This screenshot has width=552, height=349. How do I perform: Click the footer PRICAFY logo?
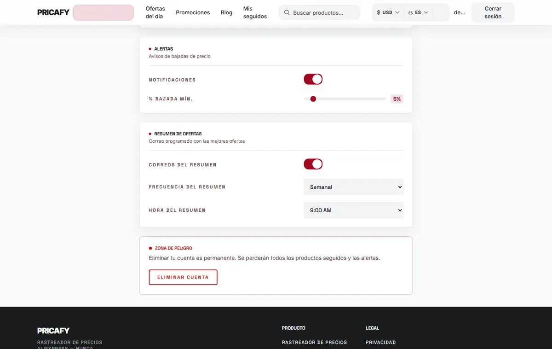pyautogui.click(x=53, y=330)
